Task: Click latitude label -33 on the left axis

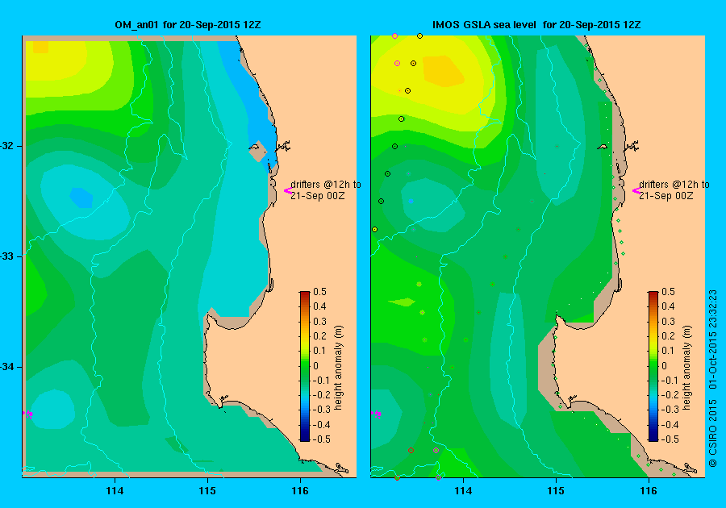Action: 7,256
